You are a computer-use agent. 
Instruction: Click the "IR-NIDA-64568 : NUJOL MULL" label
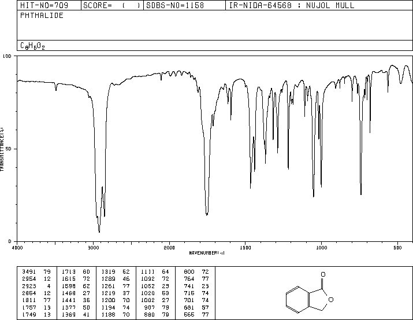pos(292,5)
